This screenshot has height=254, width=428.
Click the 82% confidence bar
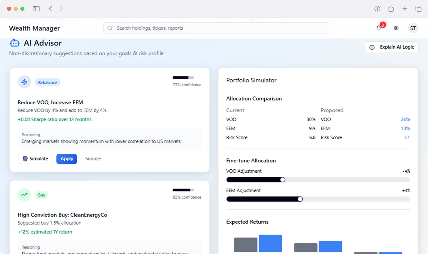pyautogui.click(x=183, y=190)
